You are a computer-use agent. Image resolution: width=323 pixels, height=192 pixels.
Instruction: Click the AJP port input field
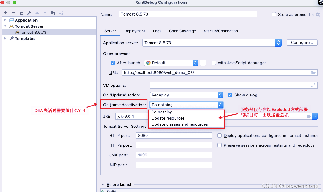tap(174, 165)
